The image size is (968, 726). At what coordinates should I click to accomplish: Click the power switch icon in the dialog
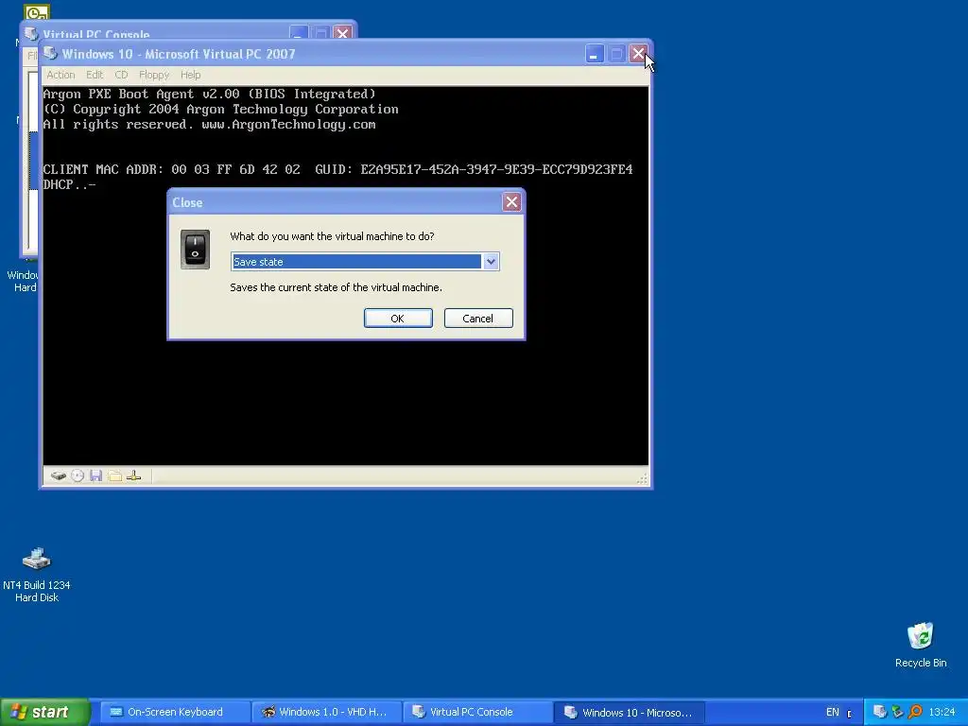click(195, 250)
